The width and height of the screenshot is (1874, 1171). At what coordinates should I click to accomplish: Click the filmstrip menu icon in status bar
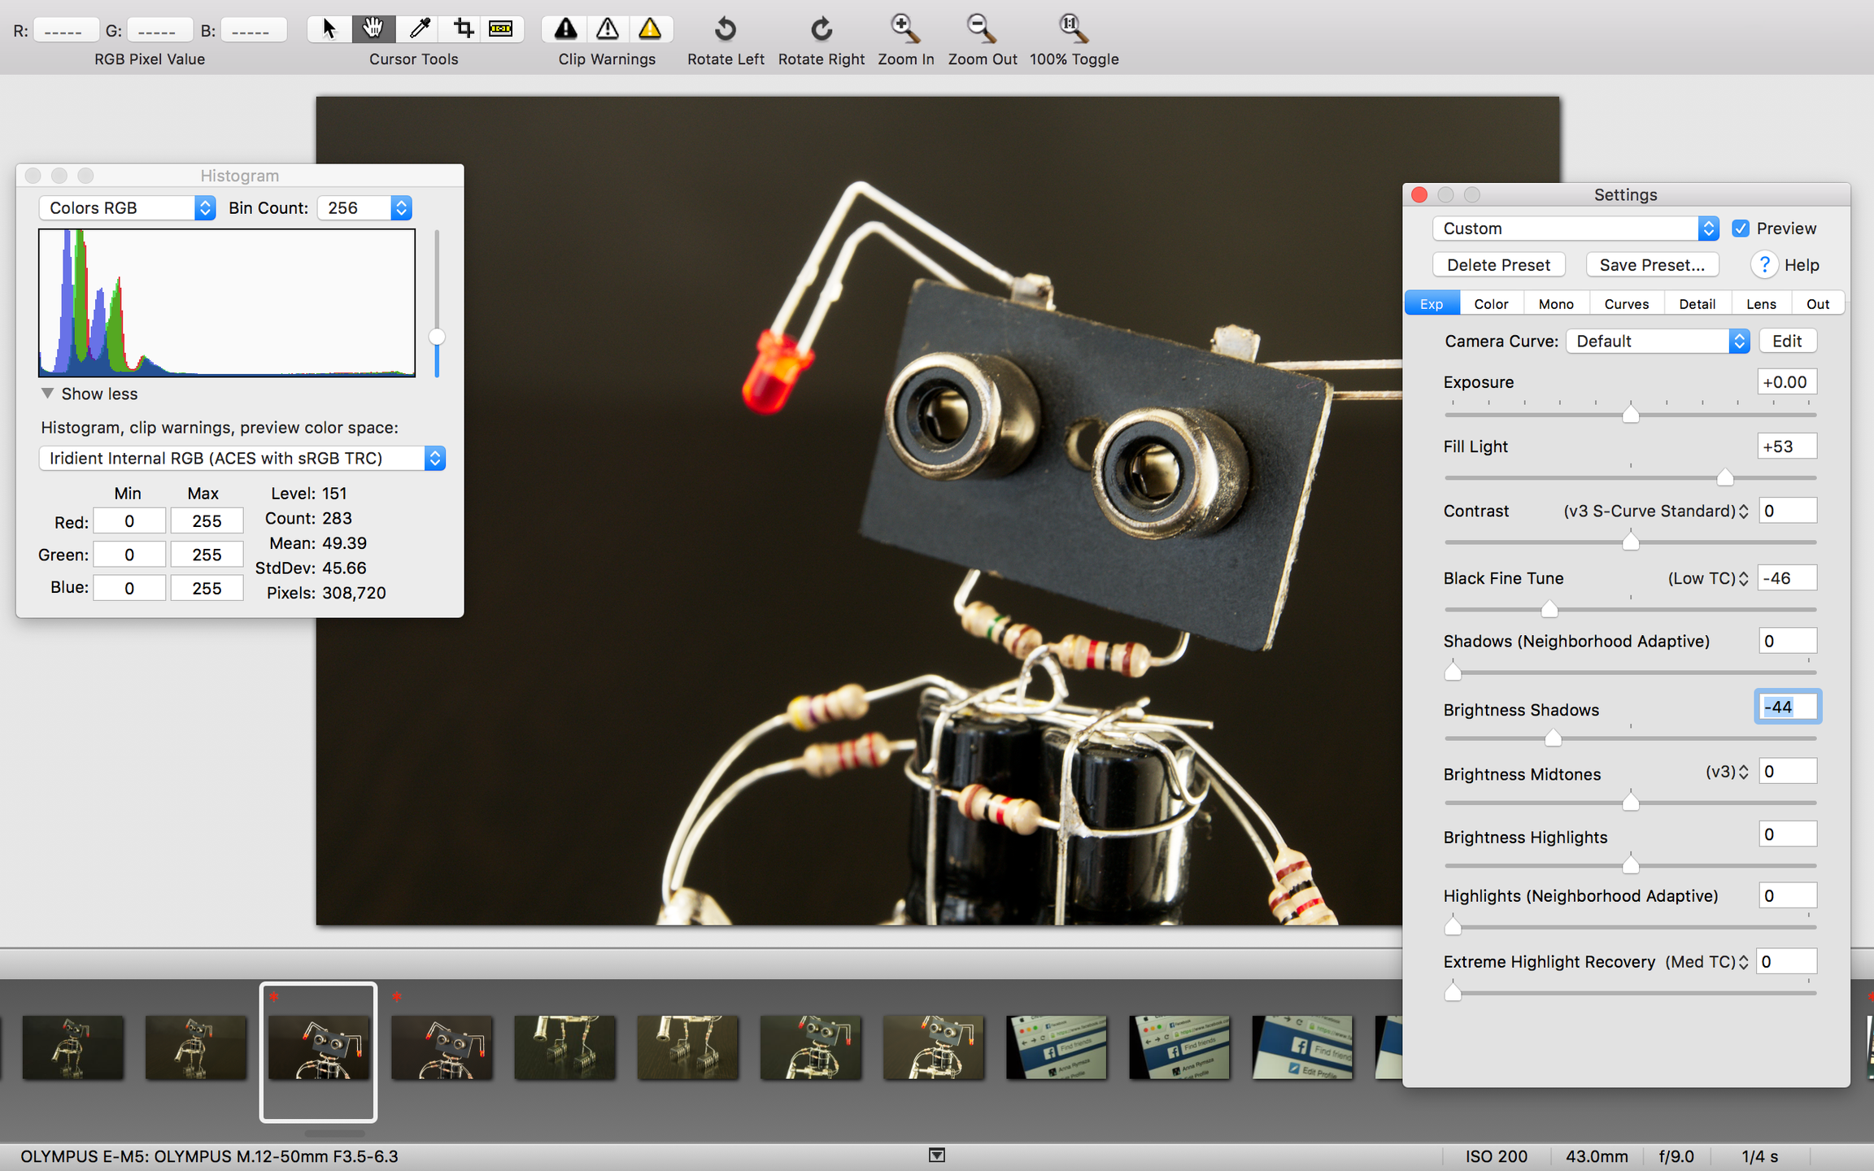(937, 1156)
